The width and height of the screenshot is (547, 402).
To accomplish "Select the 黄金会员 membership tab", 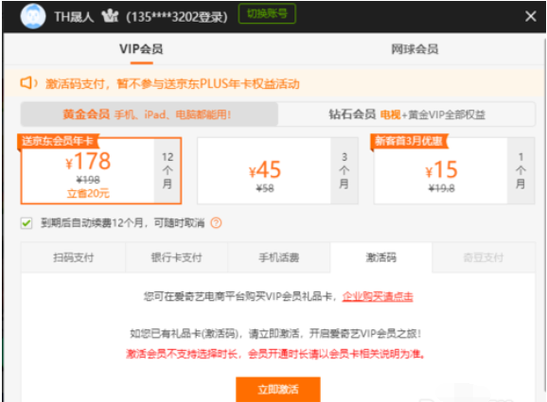I will 150,114.
